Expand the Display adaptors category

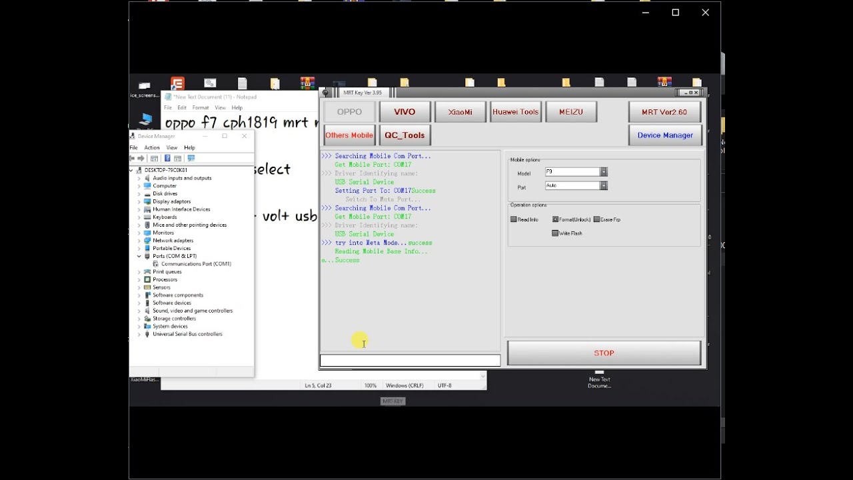tap(139, 201)
